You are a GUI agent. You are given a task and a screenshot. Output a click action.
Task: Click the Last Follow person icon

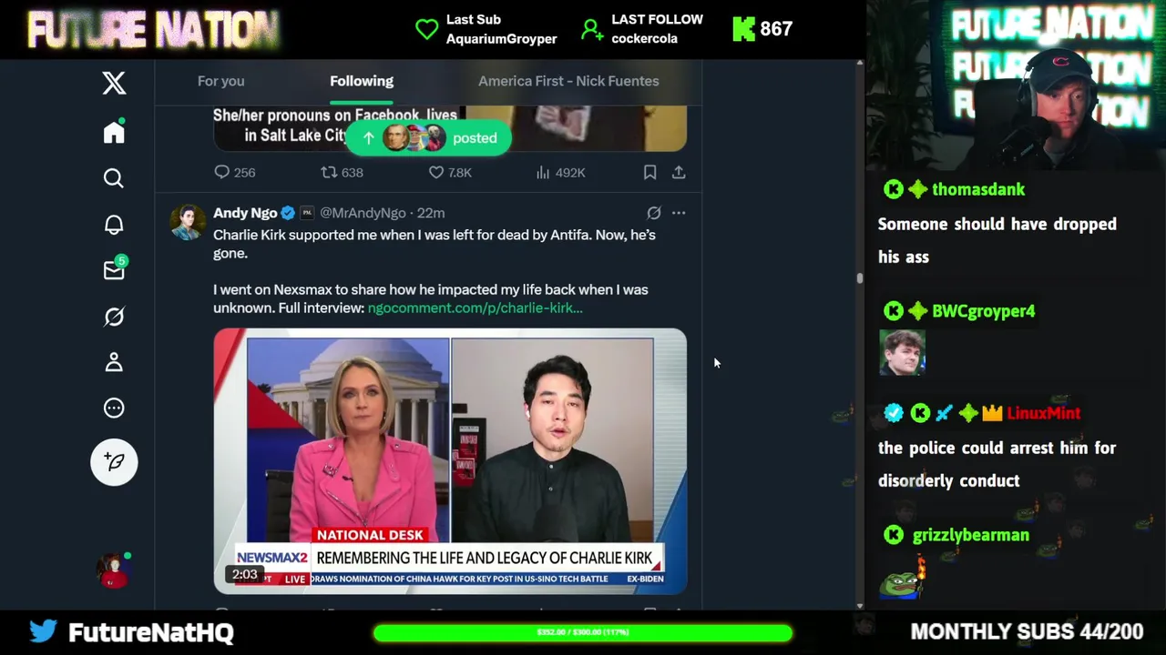[592, 30]
